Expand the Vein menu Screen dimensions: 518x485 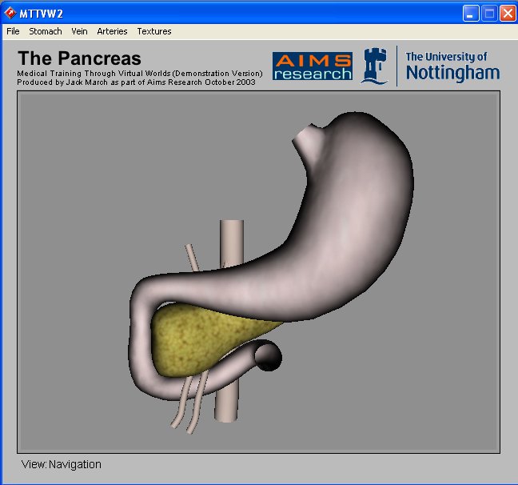(x=79, y=31)
